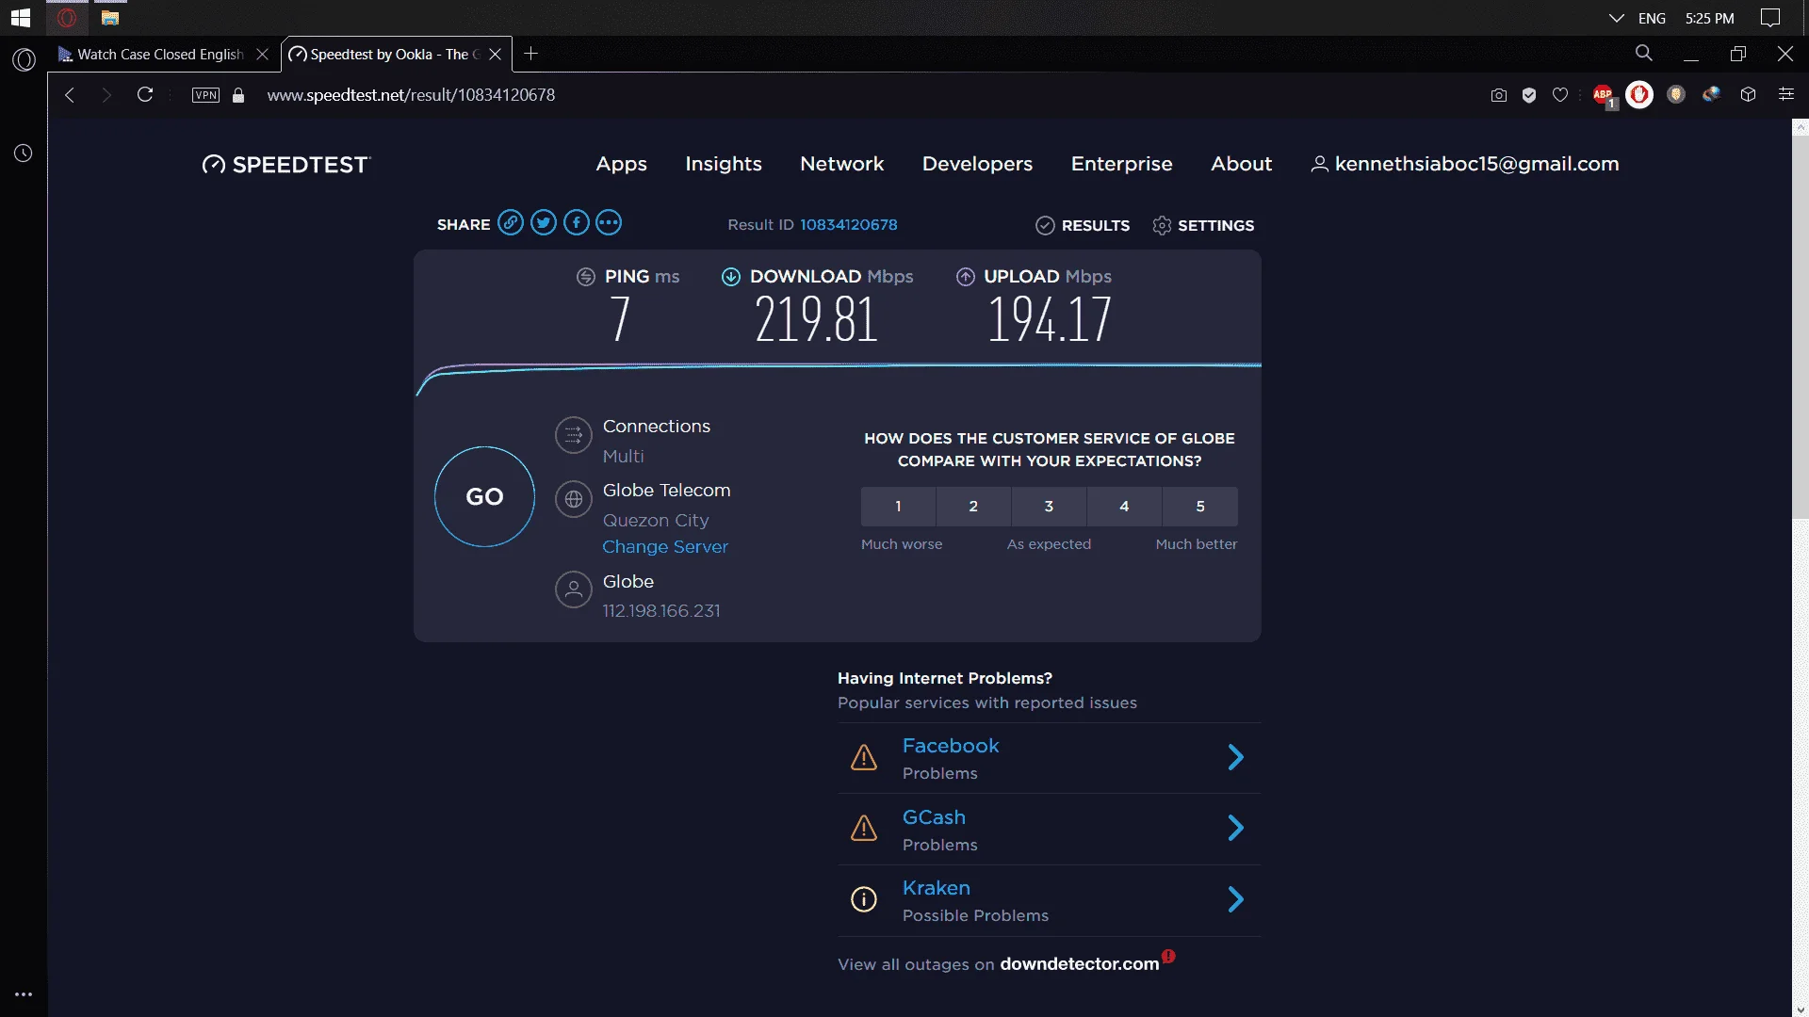
Task: Open the About menu
Action: [x=1241, y=164]
